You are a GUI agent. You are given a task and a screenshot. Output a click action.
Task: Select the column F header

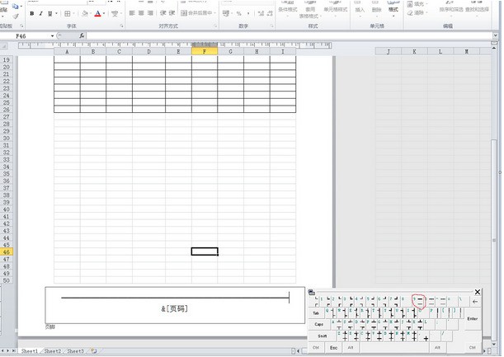[205, 51]
